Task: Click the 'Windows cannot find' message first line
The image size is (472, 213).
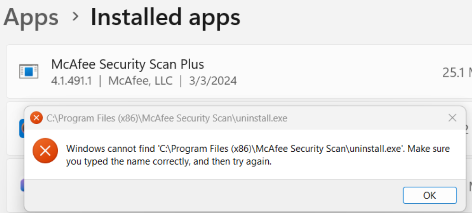Action: point(258,148)
